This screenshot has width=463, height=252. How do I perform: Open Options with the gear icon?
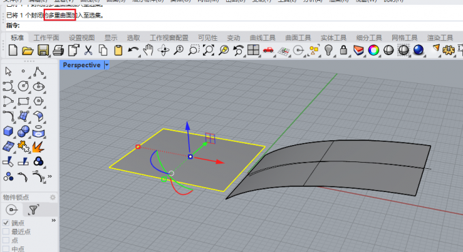pyautogui.click(x=449, y=50)
